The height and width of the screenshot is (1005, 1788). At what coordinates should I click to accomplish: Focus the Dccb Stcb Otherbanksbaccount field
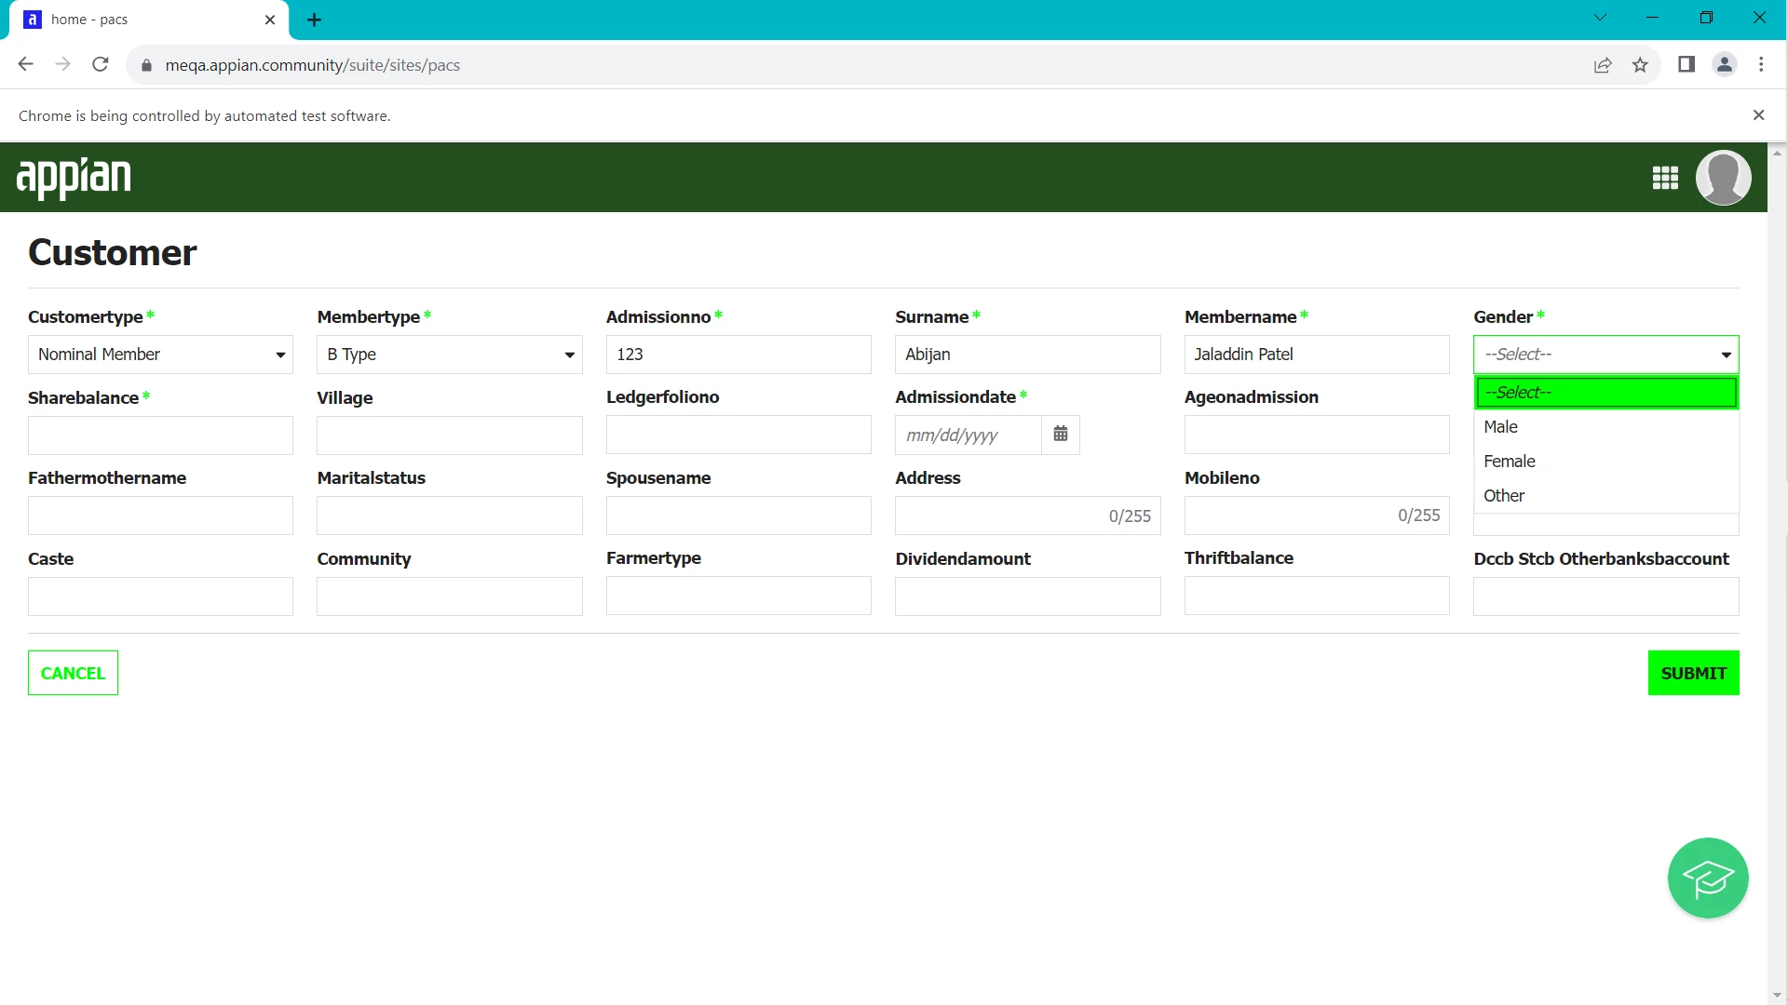1605,596
